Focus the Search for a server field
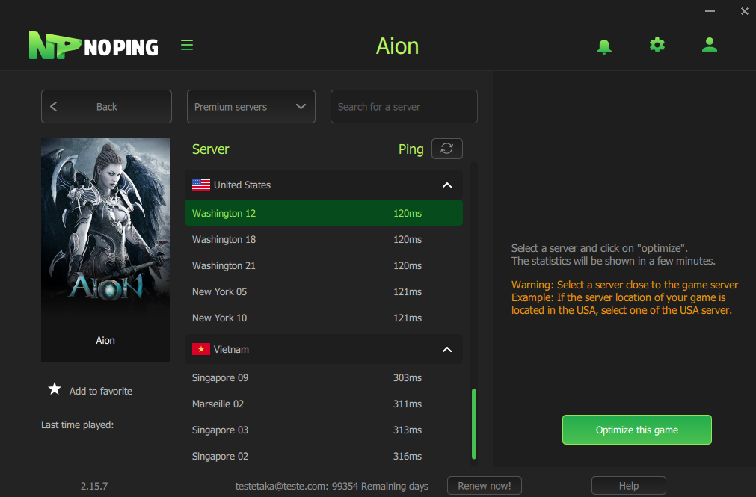This screenshot has width=756, height=497. [x=404, y=107]
